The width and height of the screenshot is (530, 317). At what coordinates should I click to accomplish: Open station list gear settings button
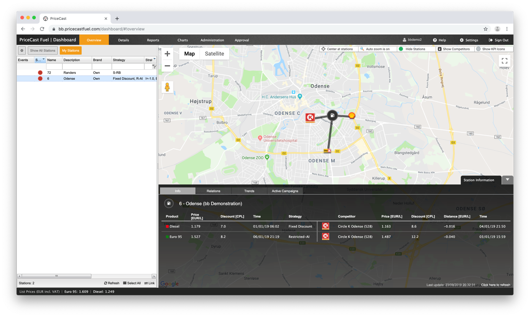22,51
